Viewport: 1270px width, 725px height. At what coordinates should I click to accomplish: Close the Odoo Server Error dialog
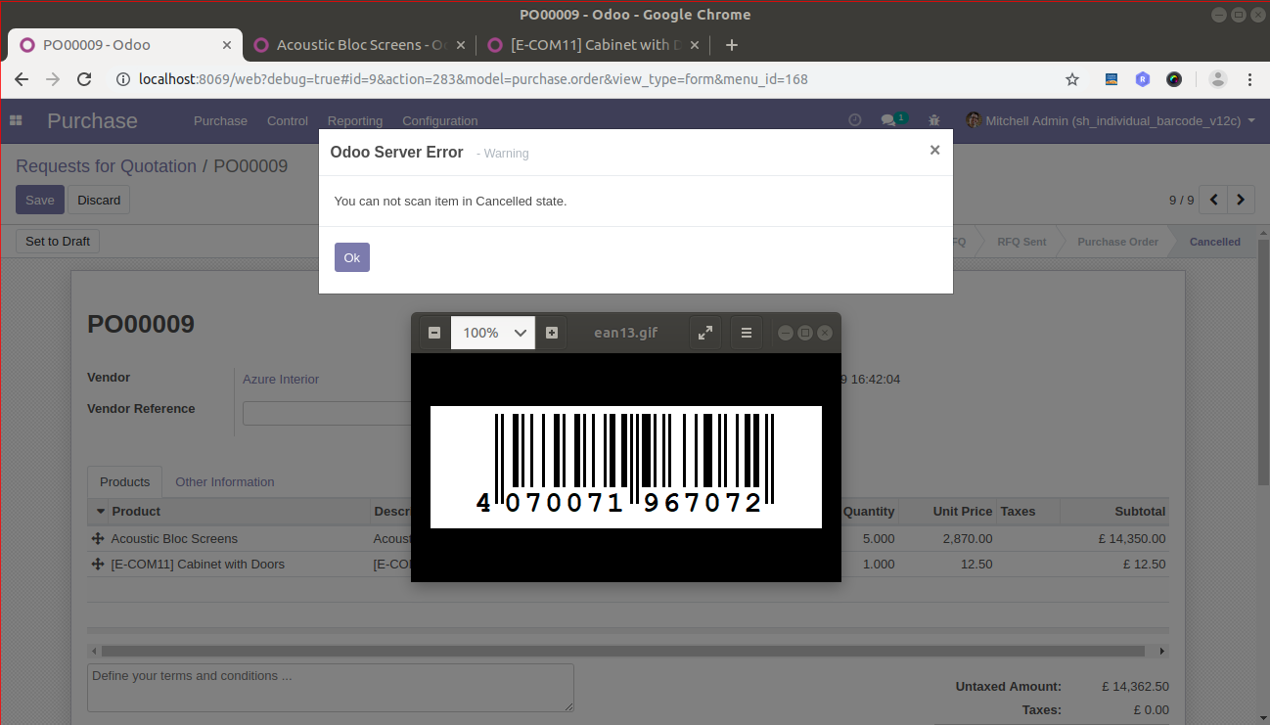[x=934, y=150]
